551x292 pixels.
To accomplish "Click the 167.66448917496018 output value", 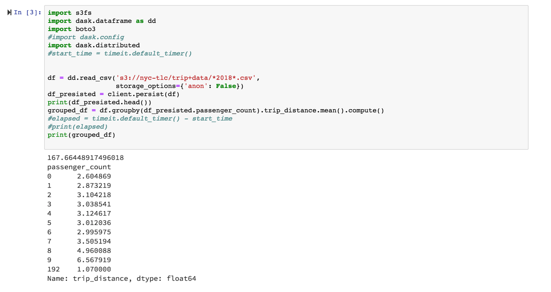I will (x=85, y=158).
